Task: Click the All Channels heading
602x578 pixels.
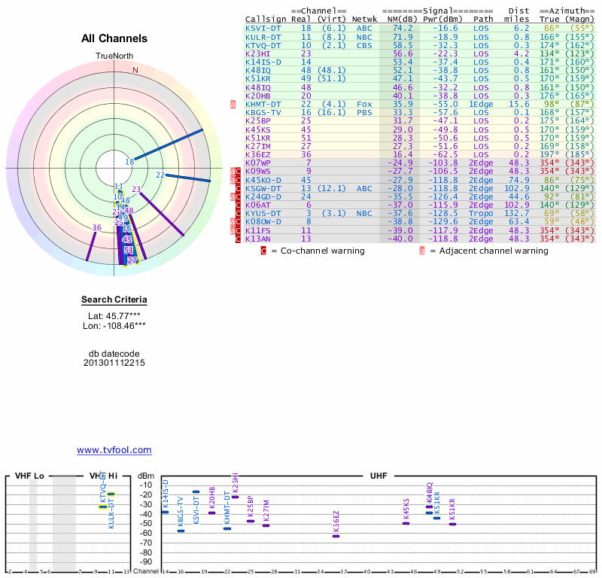Action: point(114,38)
